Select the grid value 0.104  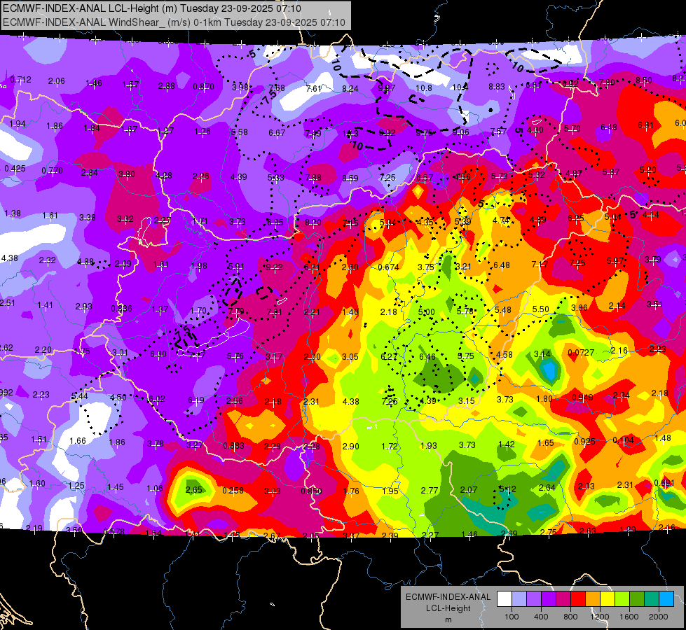623,440
